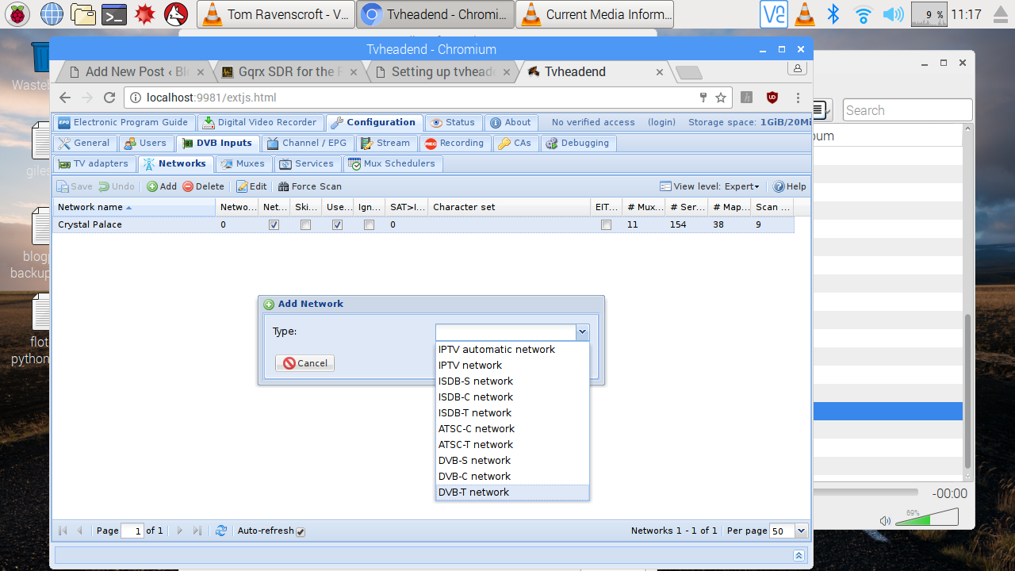Open the Digital Video Recorder tab

point(260,122)
